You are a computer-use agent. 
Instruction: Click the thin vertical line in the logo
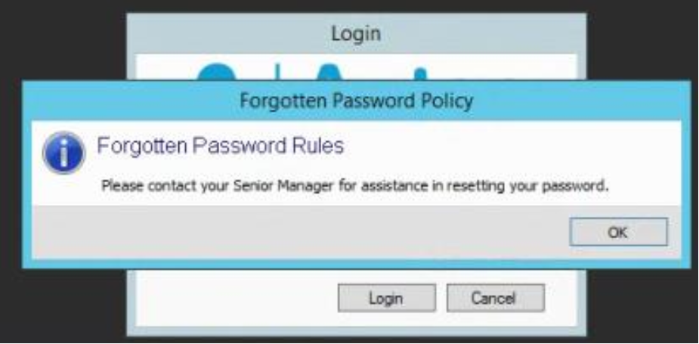tap(277, 73)
